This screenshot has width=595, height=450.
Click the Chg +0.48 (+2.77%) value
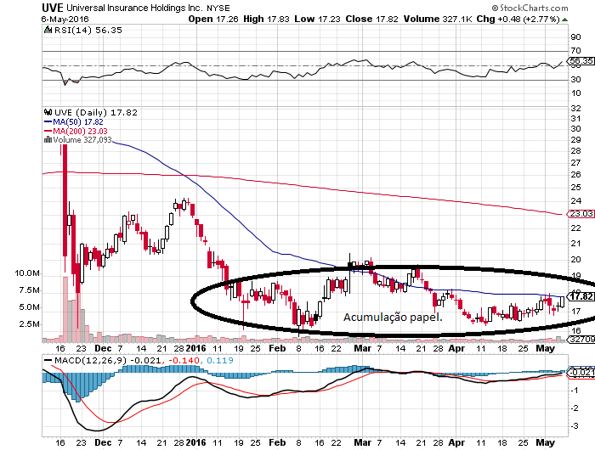[518, 19]
